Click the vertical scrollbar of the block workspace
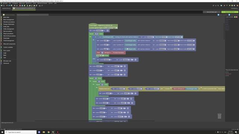This screenshot has width=239, height=134. [224, 31]
